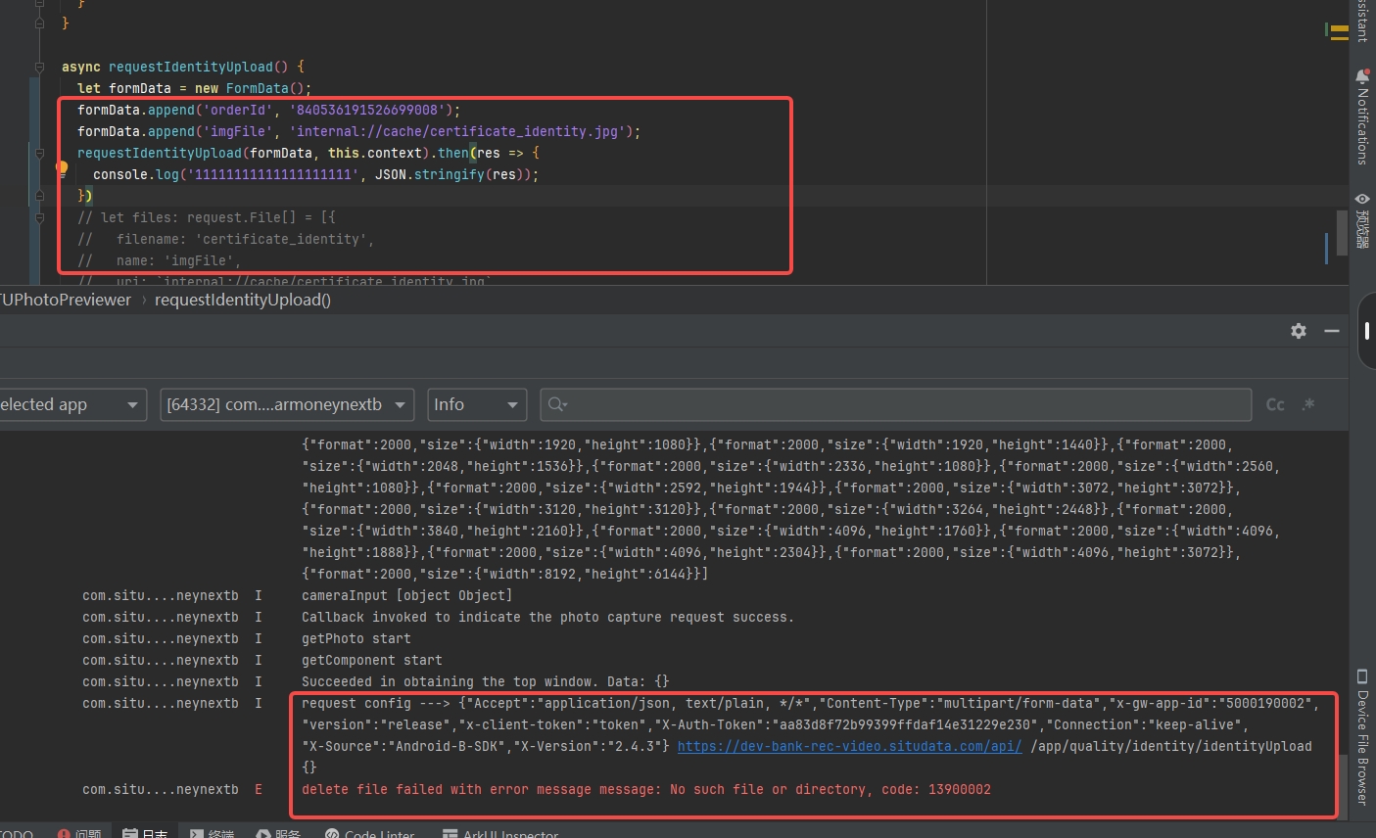Select requestIdentityUpload() in the breadcrumb
The width and height of the screenshot is (1376, 838).
243,300
